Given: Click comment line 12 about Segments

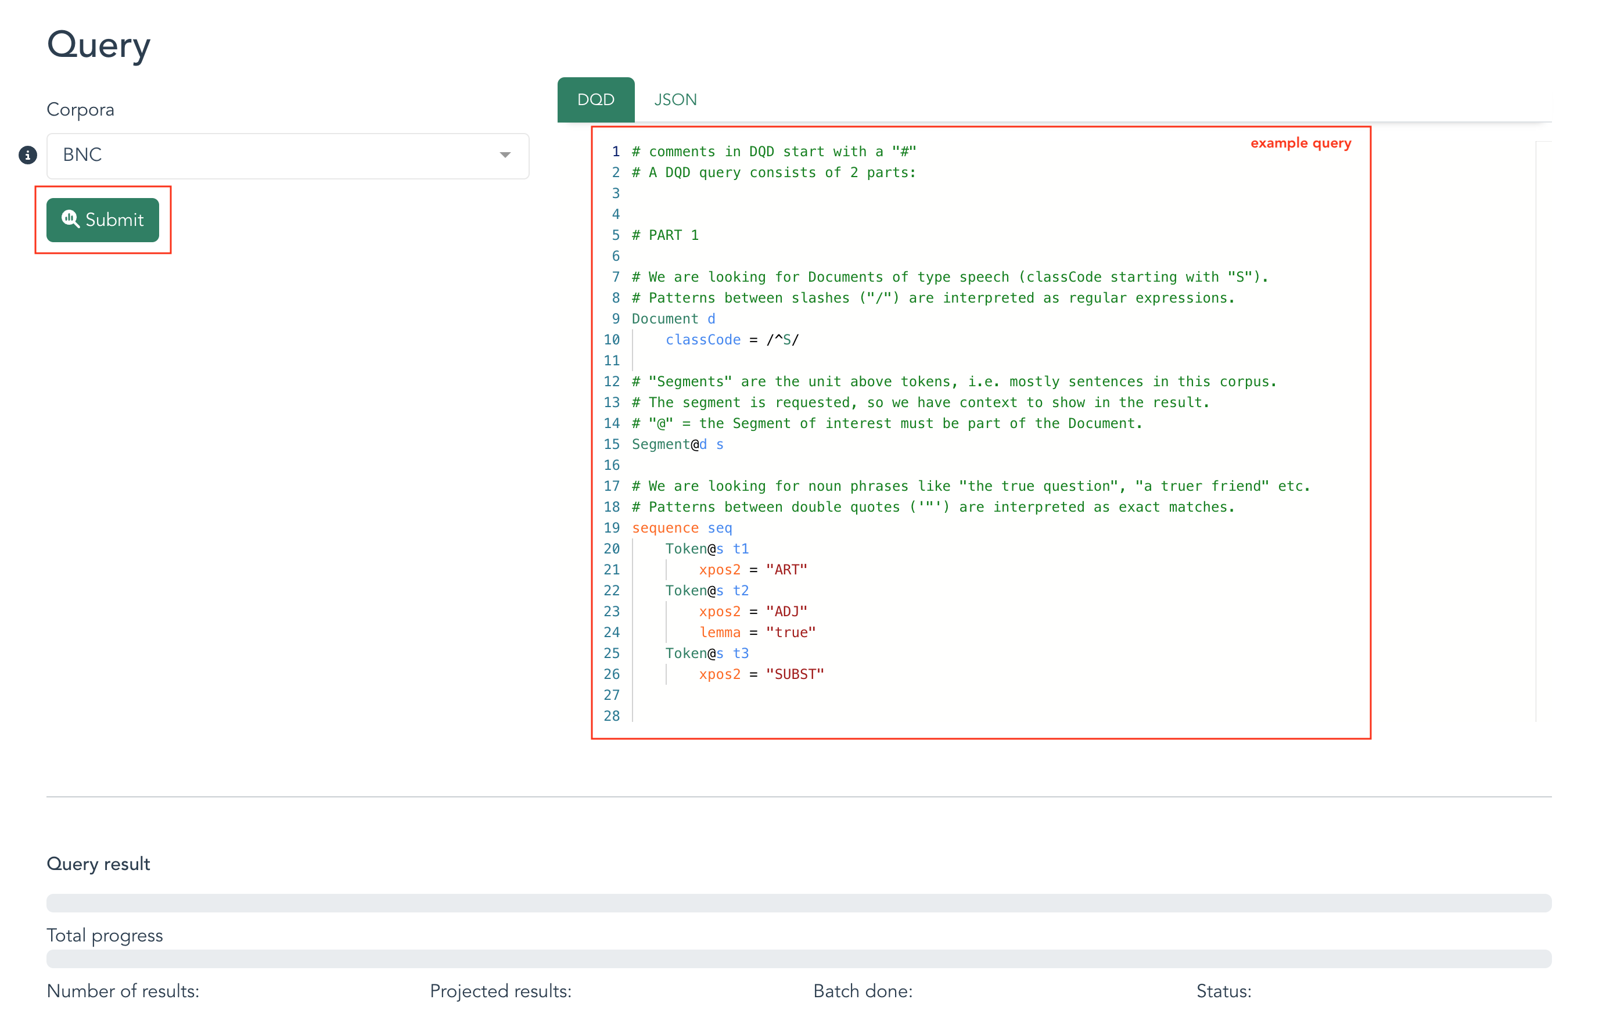Looking at the screenshot, I should (954, 382).
